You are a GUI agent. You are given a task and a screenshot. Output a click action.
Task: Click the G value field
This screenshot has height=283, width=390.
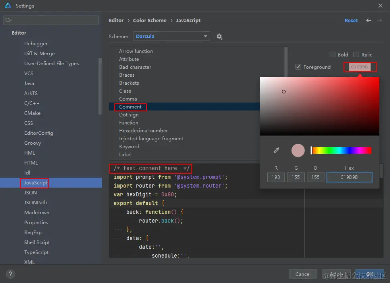(296, 177)
